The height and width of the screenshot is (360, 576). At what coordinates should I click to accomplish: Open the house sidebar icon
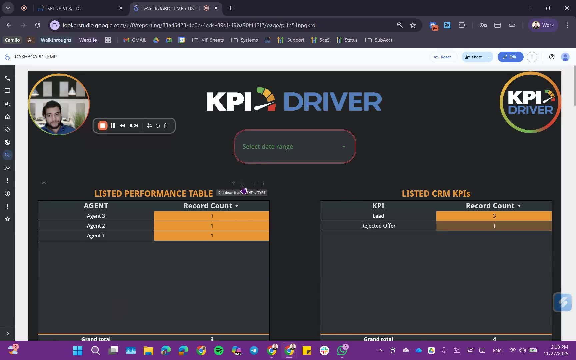tap(7, 117)
